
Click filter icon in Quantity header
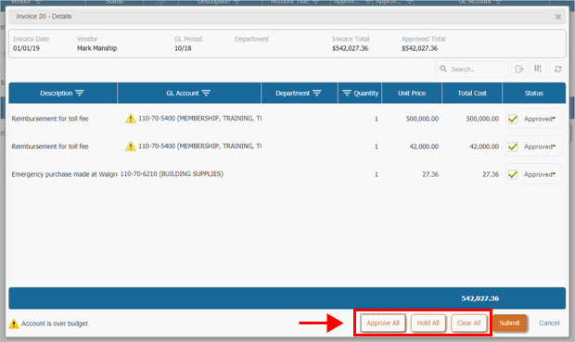point(347,93)
